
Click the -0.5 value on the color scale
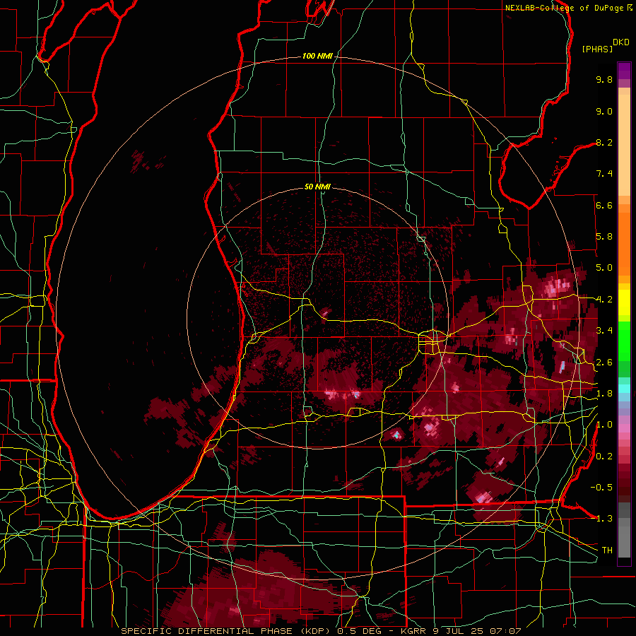601,488
